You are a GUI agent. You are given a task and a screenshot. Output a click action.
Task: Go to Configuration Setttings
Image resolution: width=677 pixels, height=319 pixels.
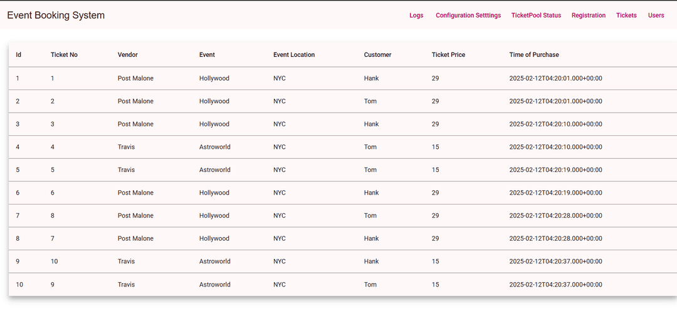pos(468,15)
